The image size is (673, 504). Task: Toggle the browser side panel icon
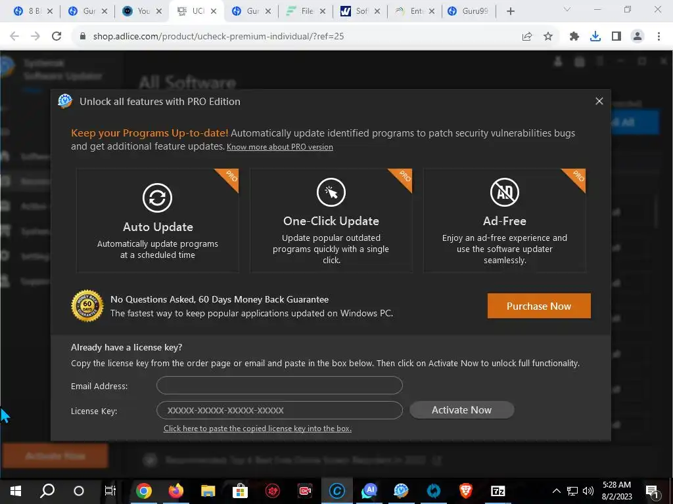coord(616,37)
